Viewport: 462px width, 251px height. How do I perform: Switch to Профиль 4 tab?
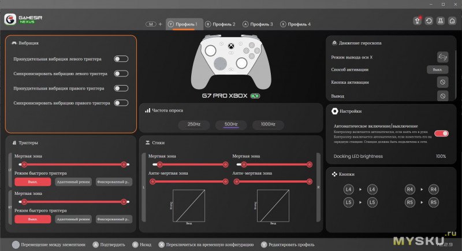coord(295,24)
